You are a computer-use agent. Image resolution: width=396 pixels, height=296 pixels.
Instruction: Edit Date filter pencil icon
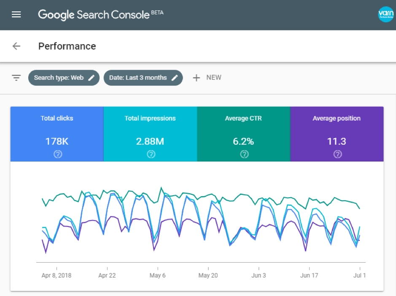pos(175,78)
